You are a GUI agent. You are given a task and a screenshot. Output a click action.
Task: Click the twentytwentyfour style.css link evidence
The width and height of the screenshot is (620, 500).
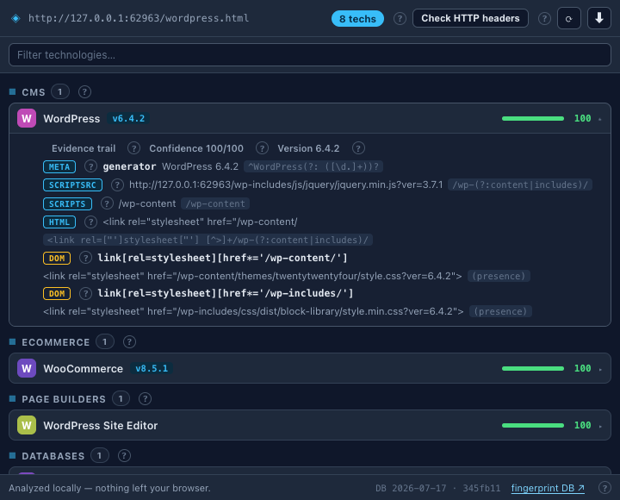click(252, 276)
